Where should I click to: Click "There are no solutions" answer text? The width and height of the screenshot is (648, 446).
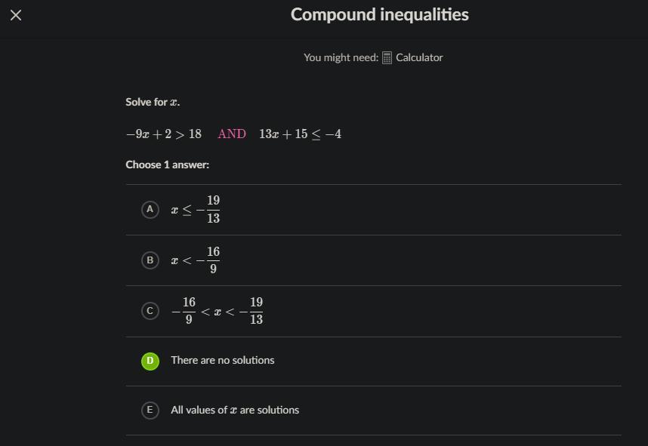(x=223, y=360)
